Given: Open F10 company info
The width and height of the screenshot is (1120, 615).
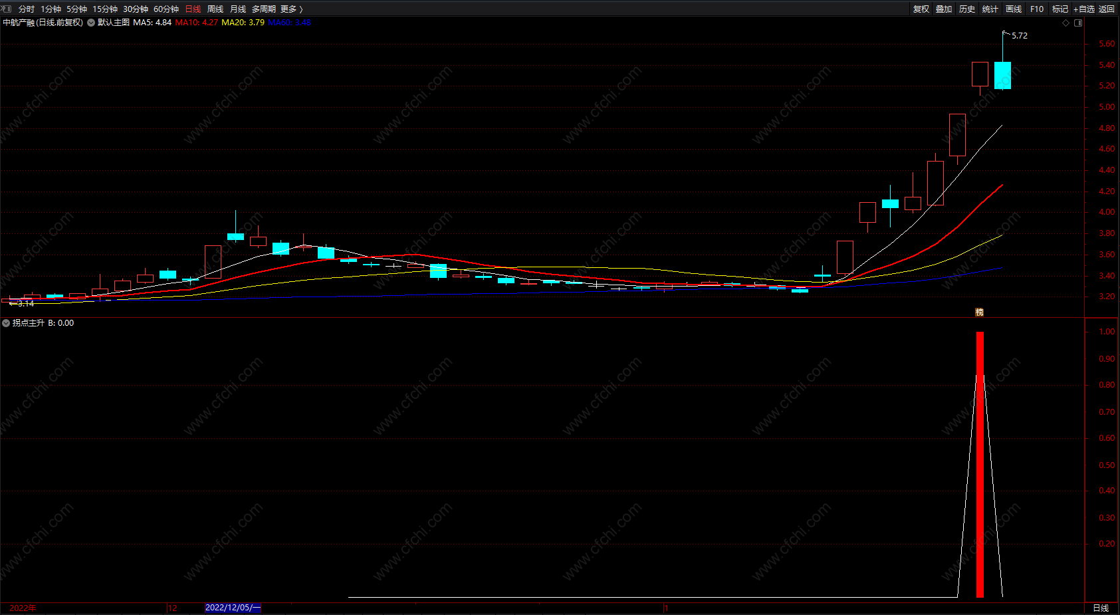Looking at the screenshot, I should pos(1037,9).
